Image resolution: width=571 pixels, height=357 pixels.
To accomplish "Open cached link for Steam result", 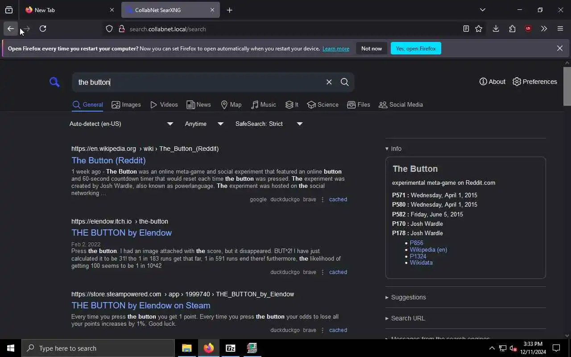I will coord(338,330).
